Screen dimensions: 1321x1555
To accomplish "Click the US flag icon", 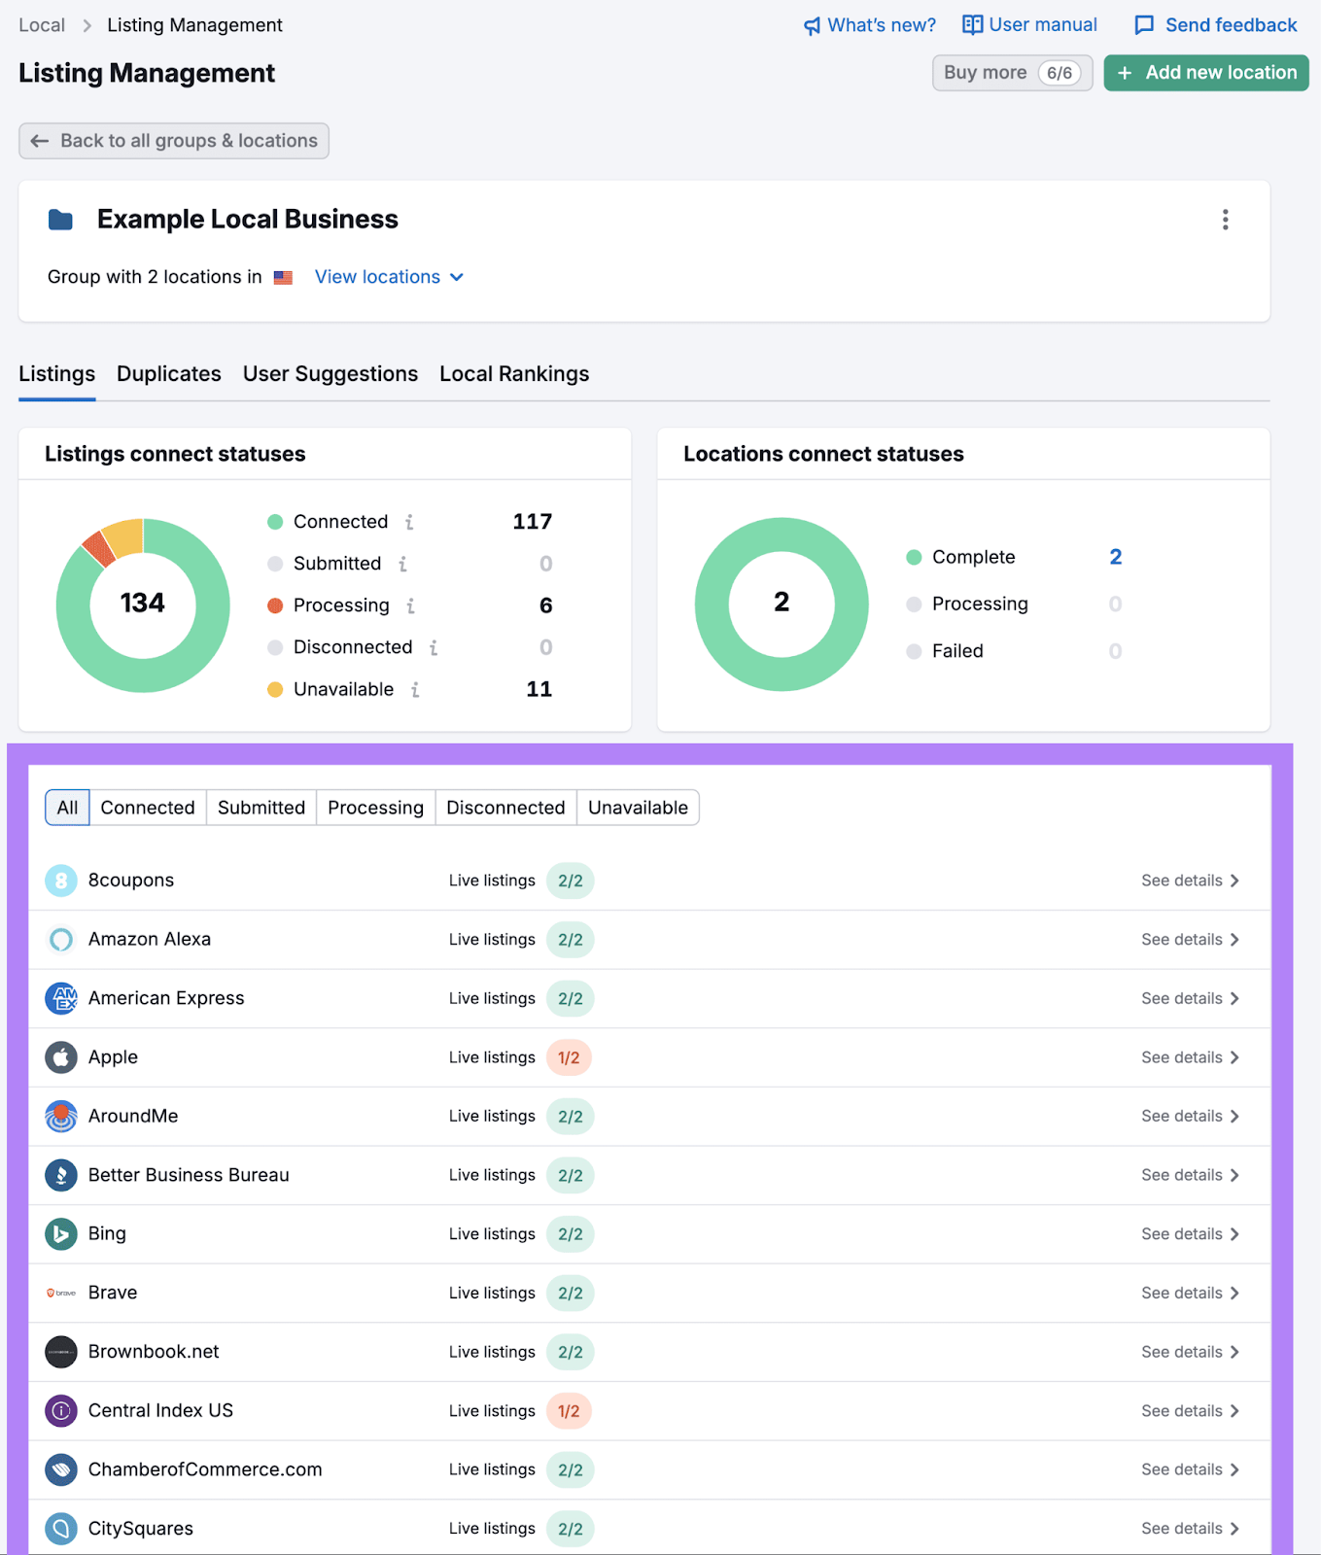I will coord(283,278).
